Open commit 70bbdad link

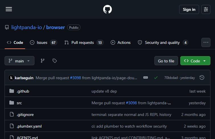coord(171,78)
